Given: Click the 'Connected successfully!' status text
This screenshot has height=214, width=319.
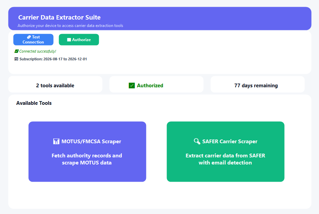Looking at the screenshot, I should click(38, 51).
